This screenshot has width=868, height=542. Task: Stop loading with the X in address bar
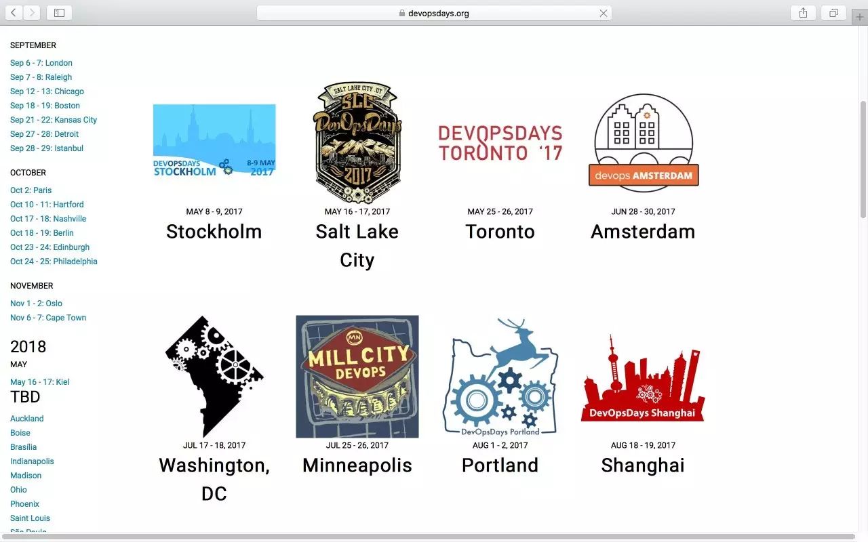pyautogui.click(x=603, y=13)
